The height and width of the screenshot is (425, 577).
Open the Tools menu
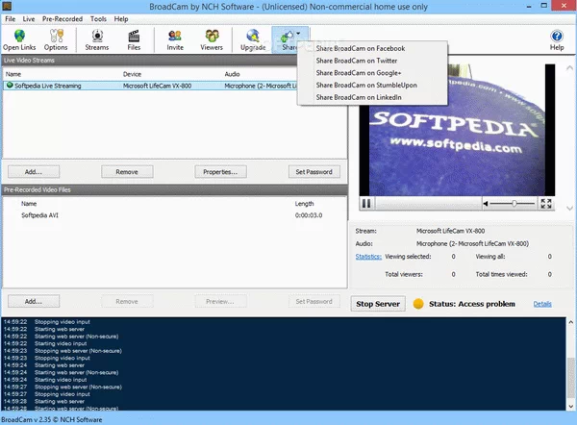point(98,19)
